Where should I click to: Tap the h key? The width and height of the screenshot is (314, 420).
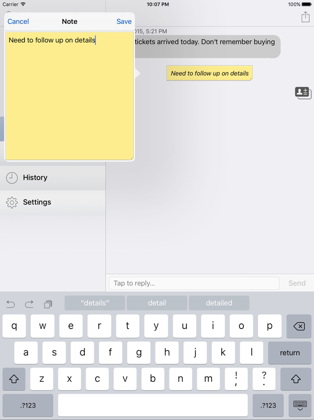tap(167, 353)
